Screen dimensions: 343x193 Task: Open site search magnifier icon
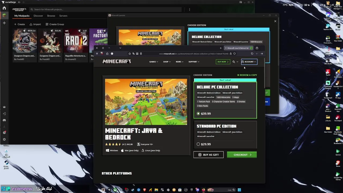[x=234, y=62]
